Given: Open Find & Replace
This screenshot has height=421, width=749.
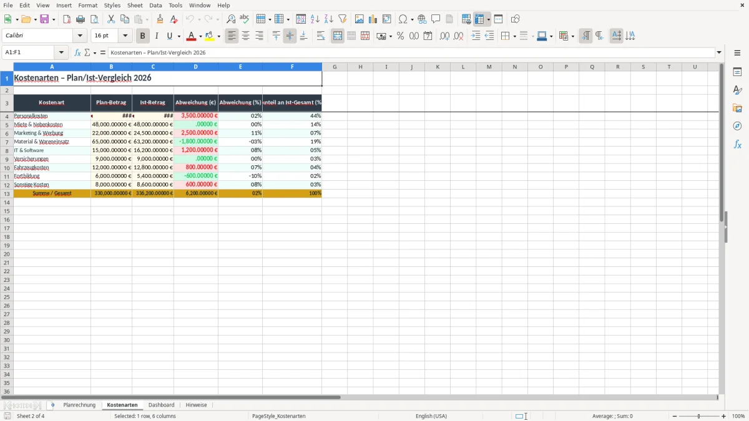Looking at the screenshot, I should (231, 19).
